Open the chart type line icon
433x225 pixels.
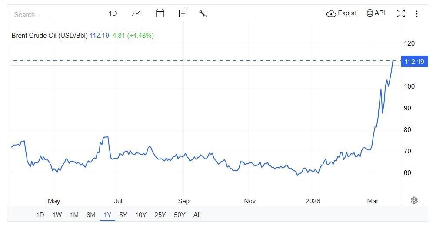pyautogui.click(x=136, y=13)
